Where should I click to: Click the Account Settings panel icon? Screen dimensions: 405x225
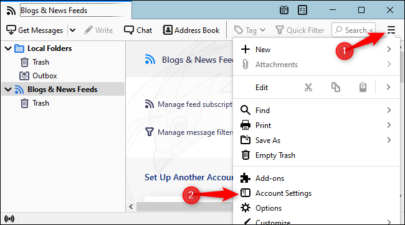point(245,193)
